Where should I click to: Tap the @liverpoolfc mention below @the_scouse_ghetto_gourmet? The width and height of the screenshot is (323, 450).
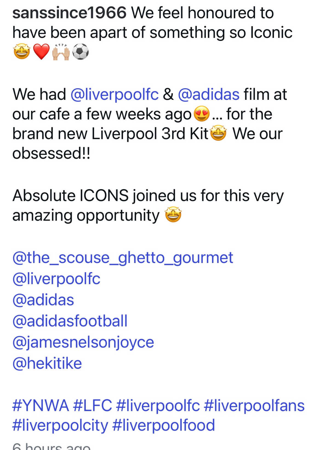pyautogui.click(x=56, y=279)
